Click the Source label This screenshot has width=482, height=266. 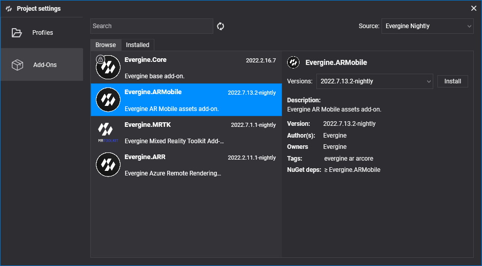pyautogui.click(x=369, y=26)
